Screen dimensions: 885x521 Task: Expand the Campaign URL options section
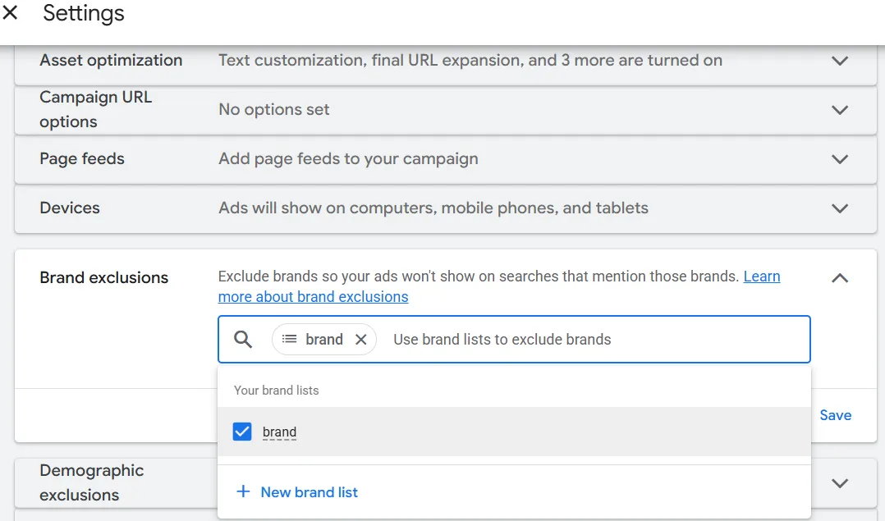(840, 109)
